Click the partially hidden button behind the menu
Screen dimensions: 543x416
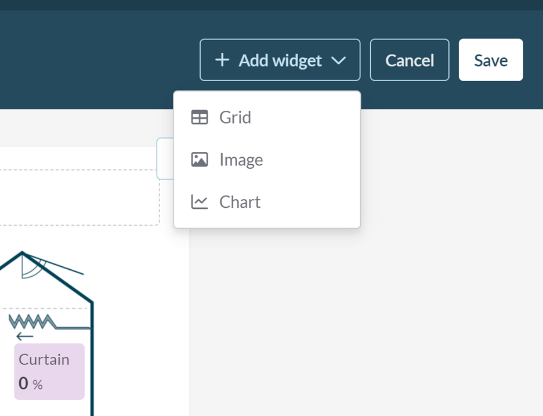(x=165, y=158)
